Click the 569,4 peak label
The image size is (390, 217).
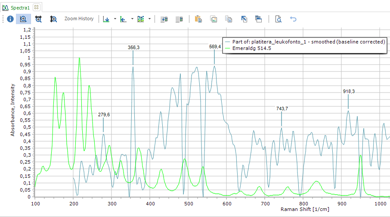pos(215,46)
